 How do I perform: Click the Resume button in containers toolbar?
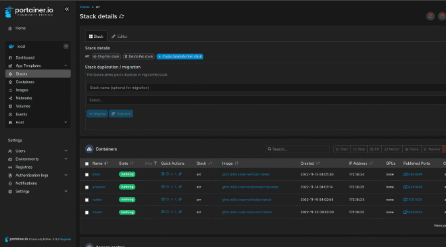(432, 149)
